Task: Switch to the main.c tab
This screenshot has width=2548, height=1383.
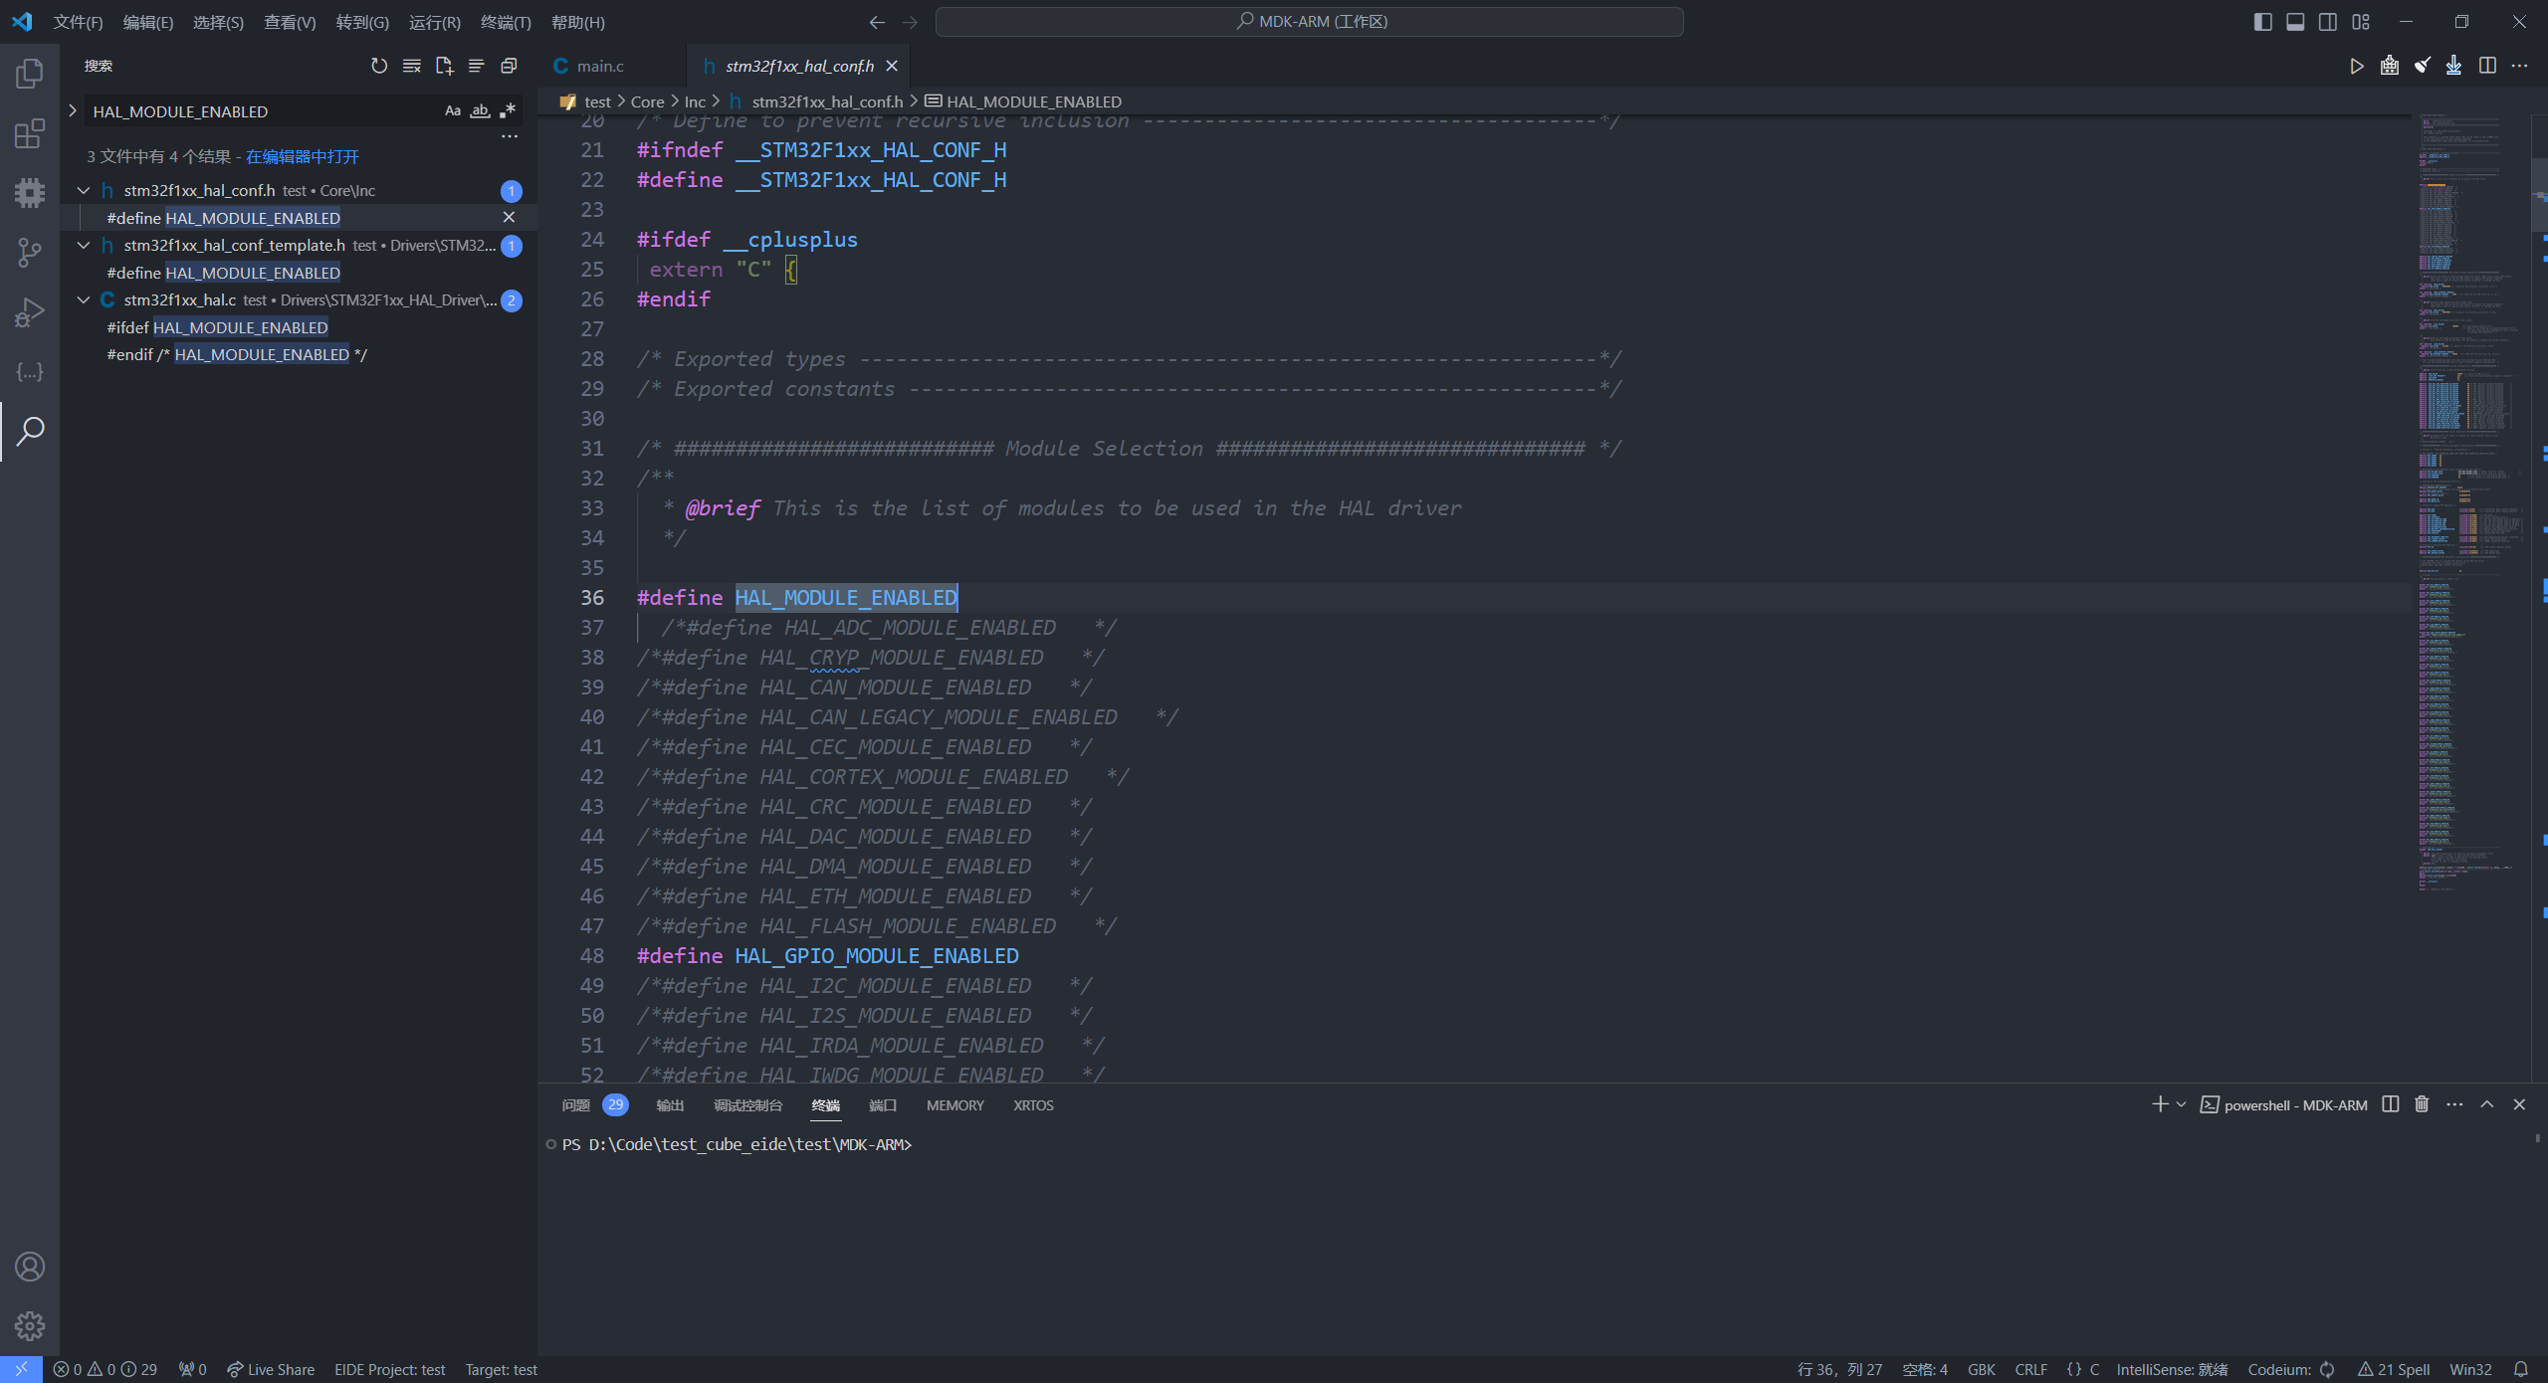Action: (597, 66)
